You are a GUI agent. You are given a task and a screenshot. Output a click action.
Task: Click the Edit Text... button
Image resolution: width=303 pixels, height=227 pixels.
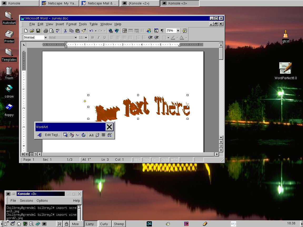coord(52,135)
